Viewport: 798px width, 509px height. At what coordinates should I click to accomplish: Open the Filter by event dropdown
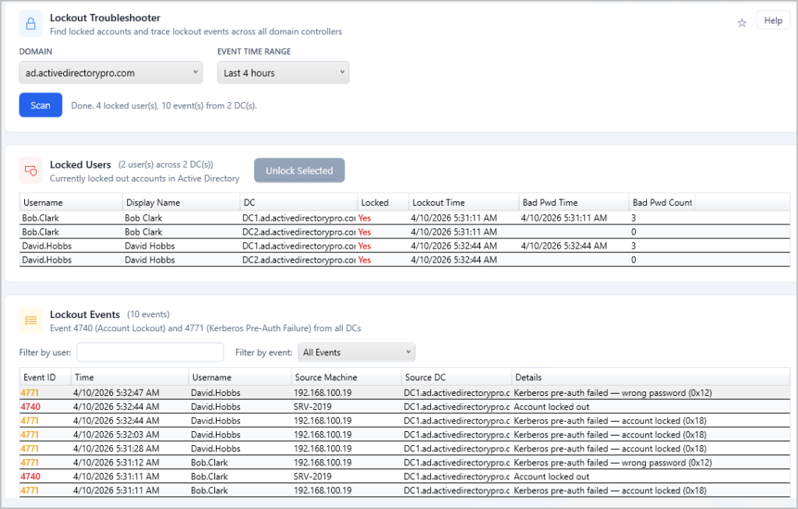[356, 352]
